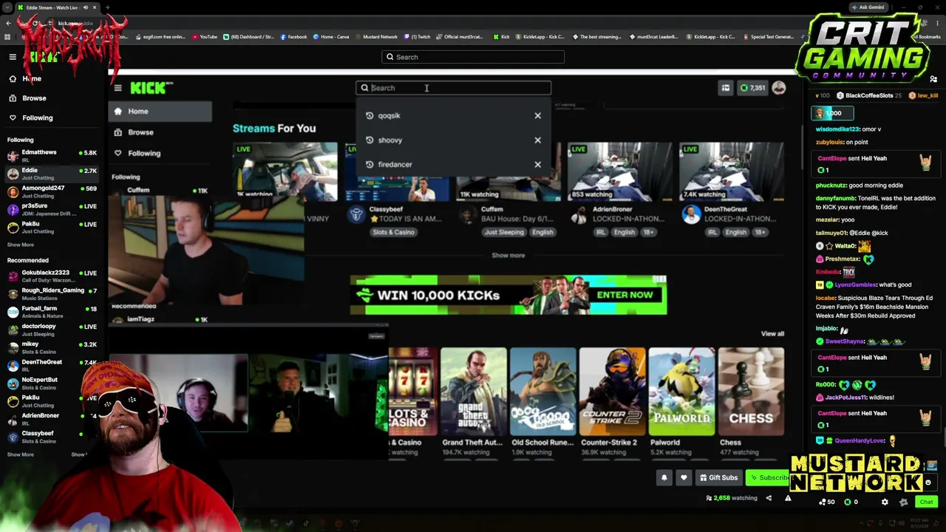Open Gokublackz2323 recommended channel
Screen dimensions: 946x532
pos(52,276)
